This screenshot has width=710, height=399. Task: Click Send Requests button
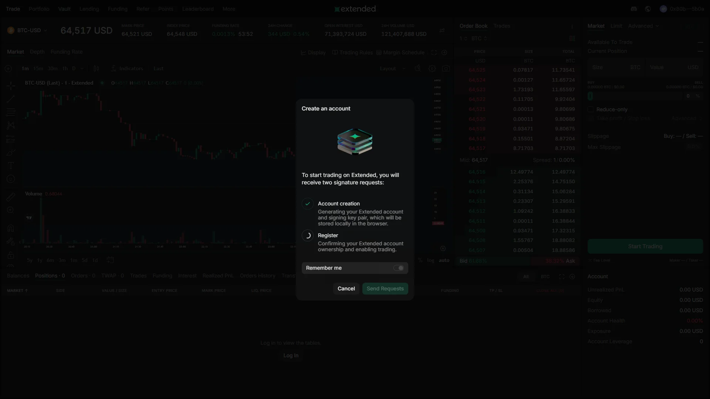click(385, 289)
